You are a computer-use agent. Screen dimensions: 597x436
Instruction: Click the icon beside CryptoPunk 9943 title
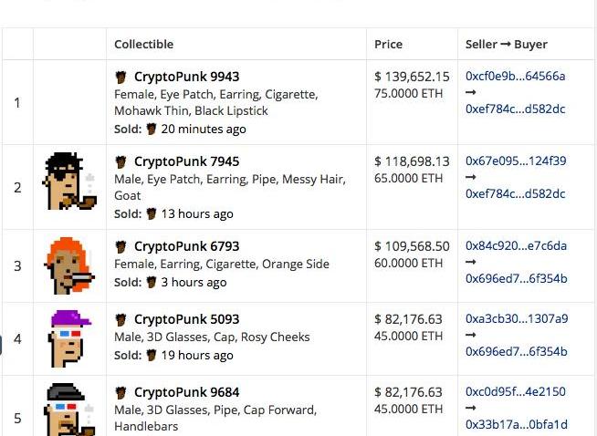tap(120, 78)
